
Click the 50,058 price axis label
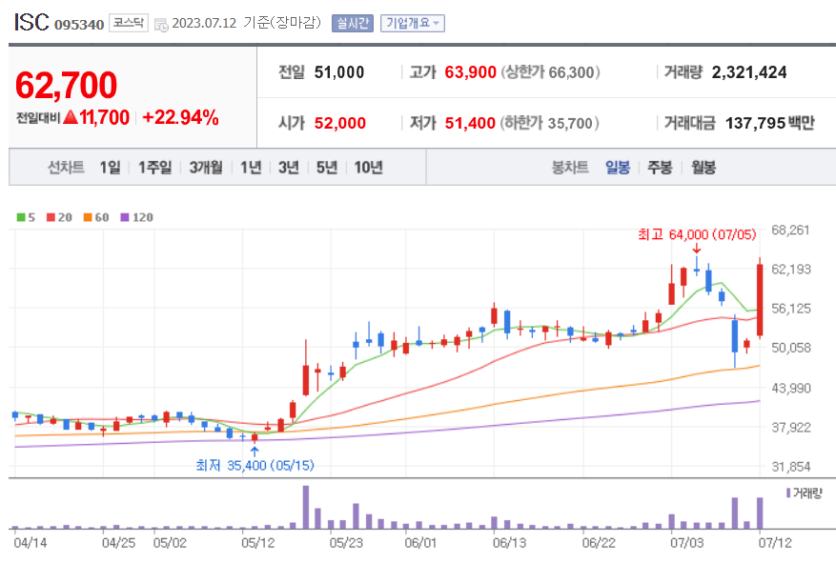(x=790, y=348)
